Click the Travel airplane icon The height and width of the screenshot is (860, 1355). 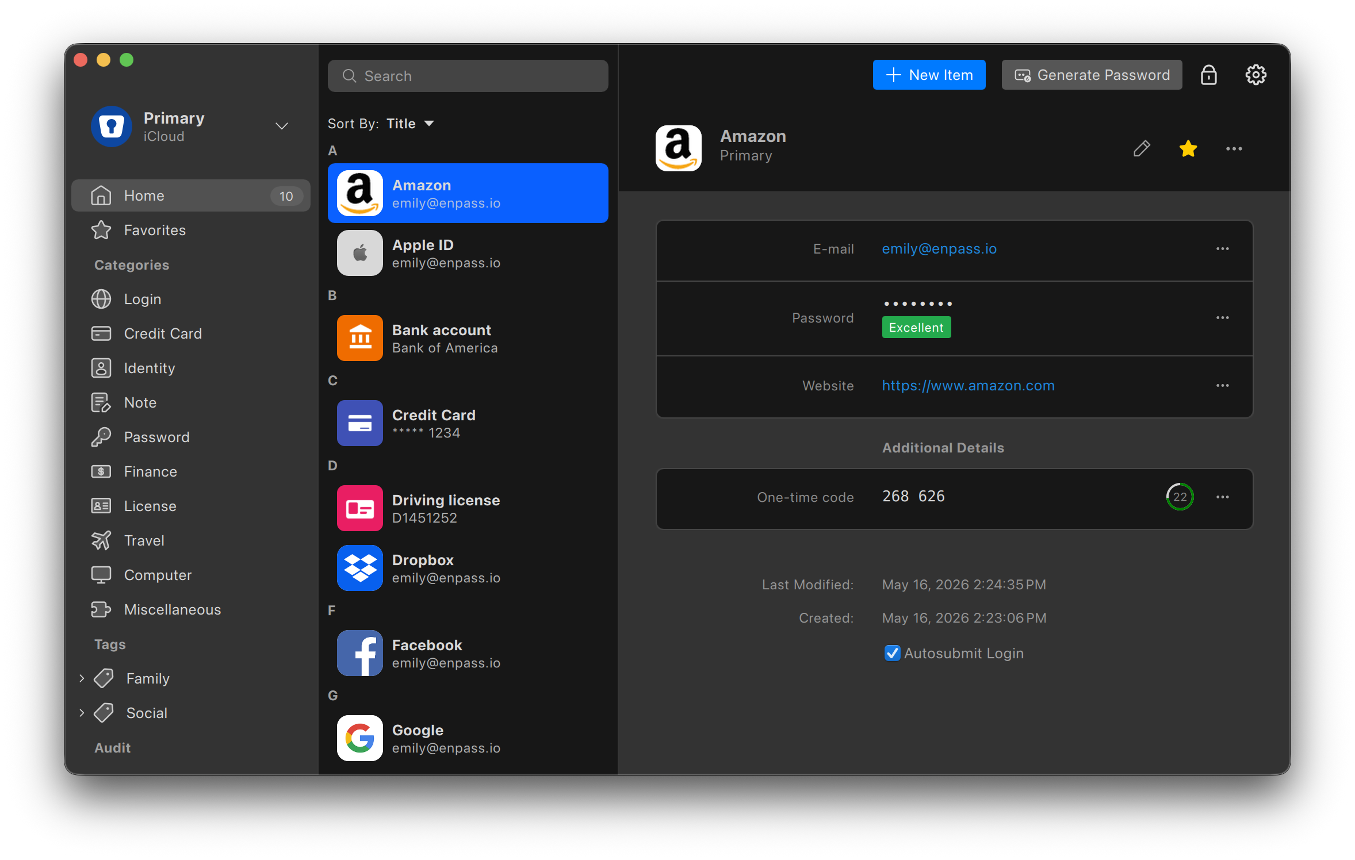pos(101,540)
